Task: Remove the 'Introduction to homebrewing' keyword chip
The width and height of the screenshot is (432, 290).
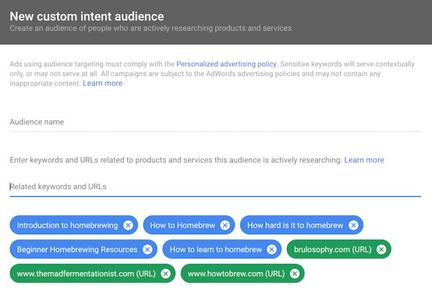Action: [128, 225]
